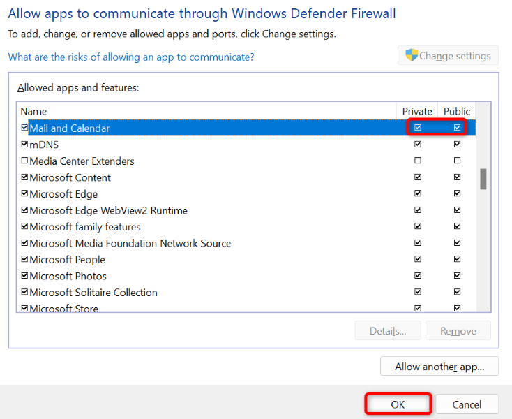Toggle Private checkbox for Microsoft Photos

418,276
